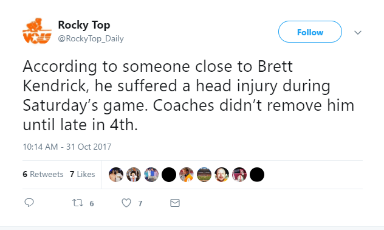
Task: View the 6 Retweets list
Action: click(x=43, y=174)
